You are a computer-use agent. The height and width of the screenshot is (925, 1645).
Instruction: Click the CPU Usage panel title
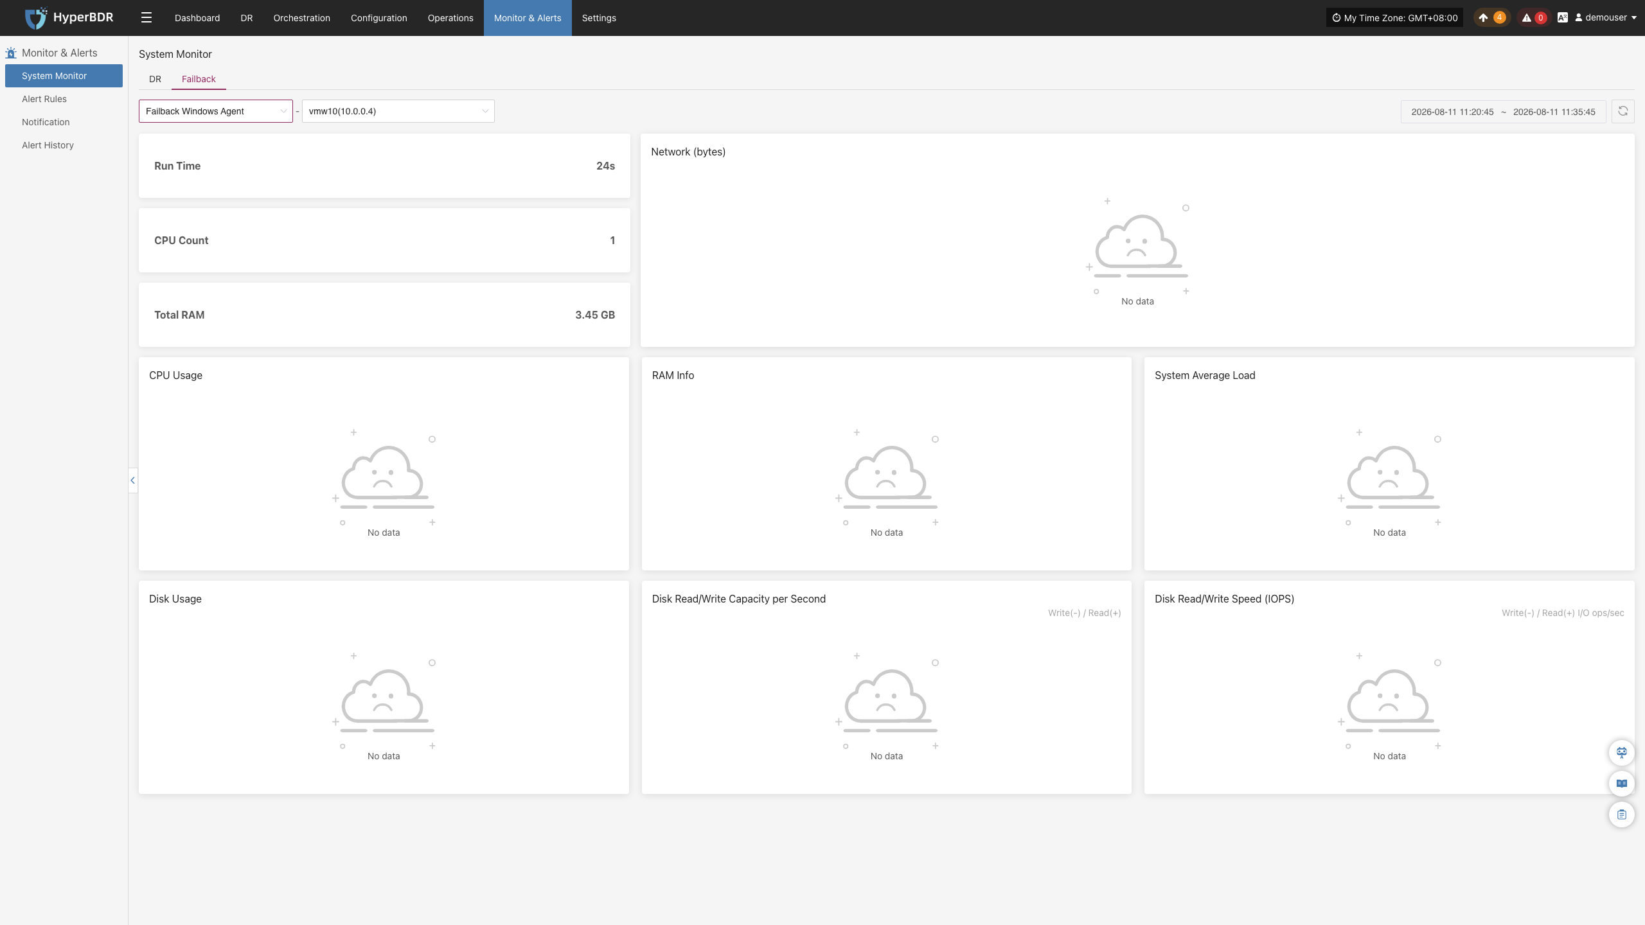[175, 375]
